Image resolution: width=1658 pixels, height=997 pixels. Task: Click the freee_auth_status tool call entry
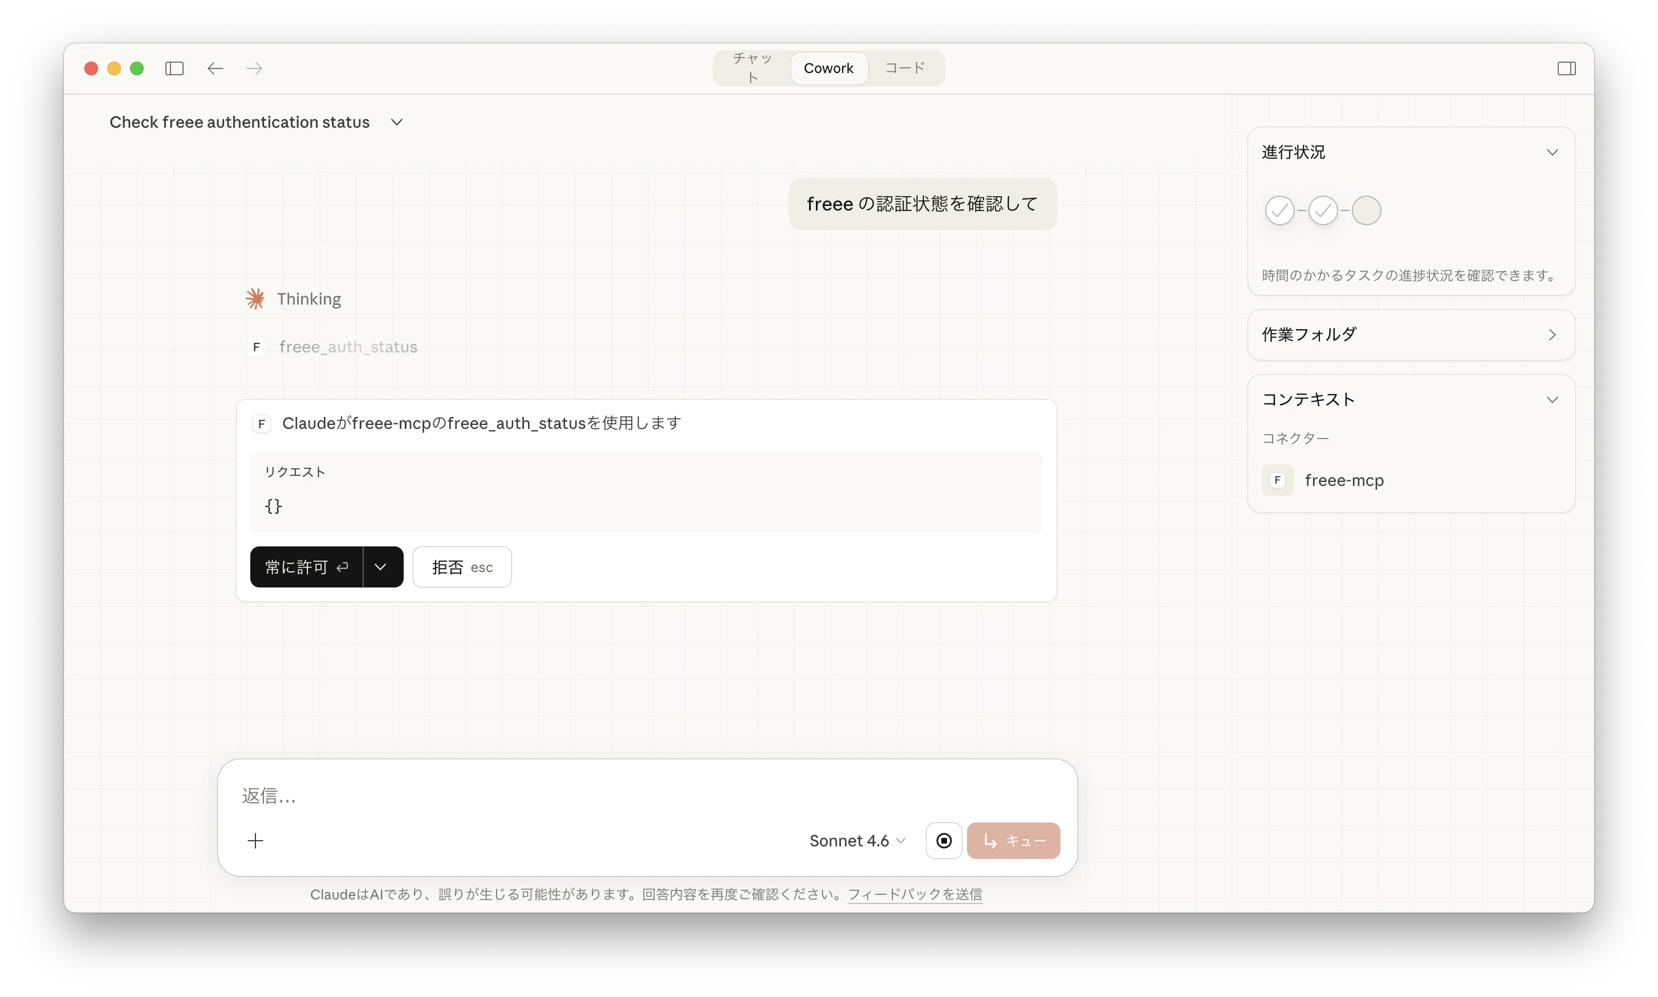pos(348,347)
